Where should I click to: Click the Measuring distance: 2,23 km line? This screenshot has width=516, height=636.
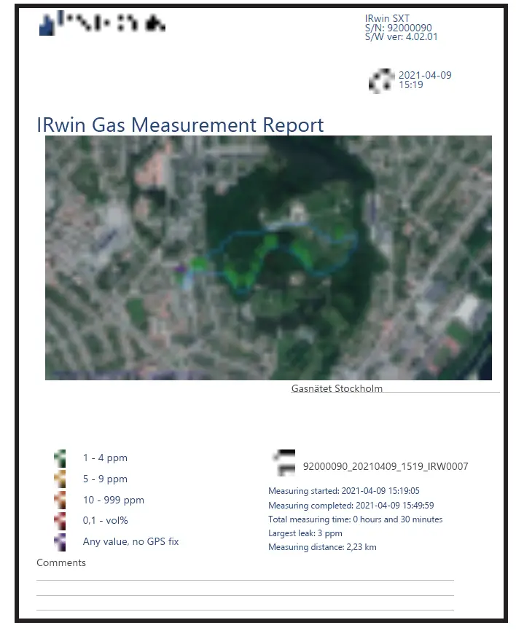[322, 547]
